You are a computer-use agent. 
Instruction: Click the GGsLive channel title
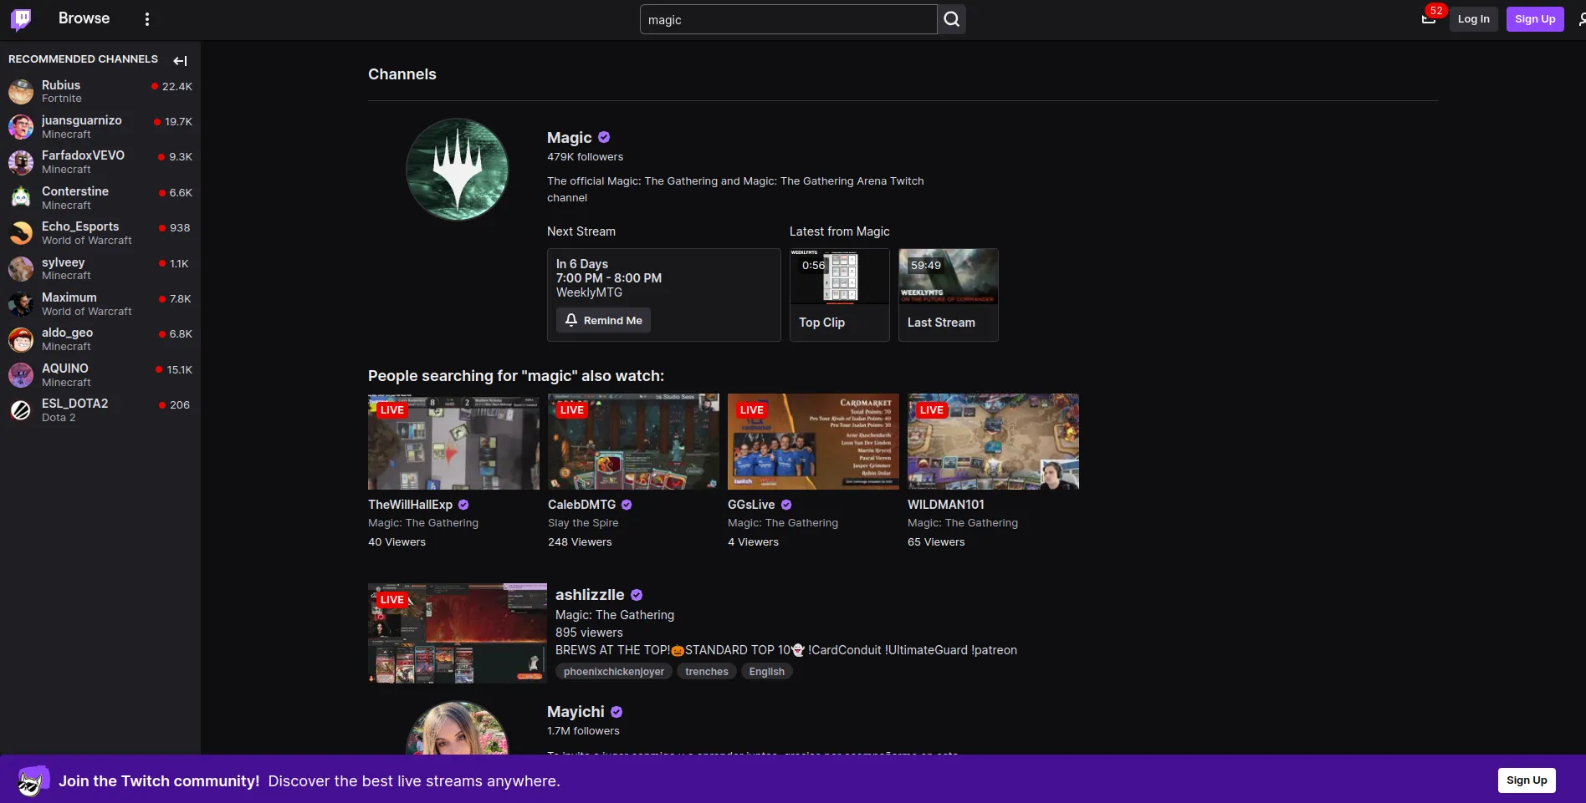pos(751,505)
